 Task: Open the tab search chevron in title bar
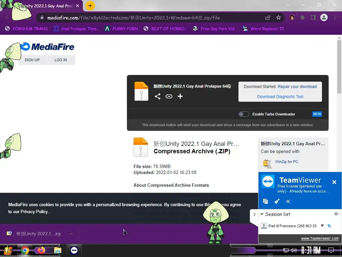pyautogui.click(x=288, y=5)
